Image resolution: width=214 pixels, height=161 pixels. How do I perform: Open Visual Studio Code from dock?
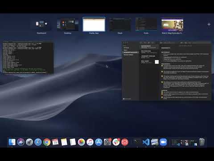146,142
